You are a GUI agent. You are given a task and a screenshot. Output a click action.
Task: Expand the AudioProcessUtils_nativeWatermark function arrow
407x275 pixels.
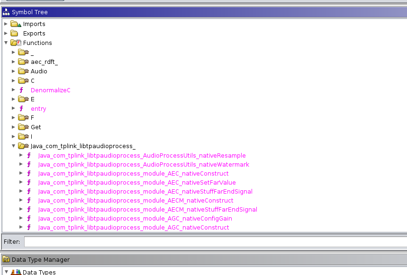click(21, 164)
